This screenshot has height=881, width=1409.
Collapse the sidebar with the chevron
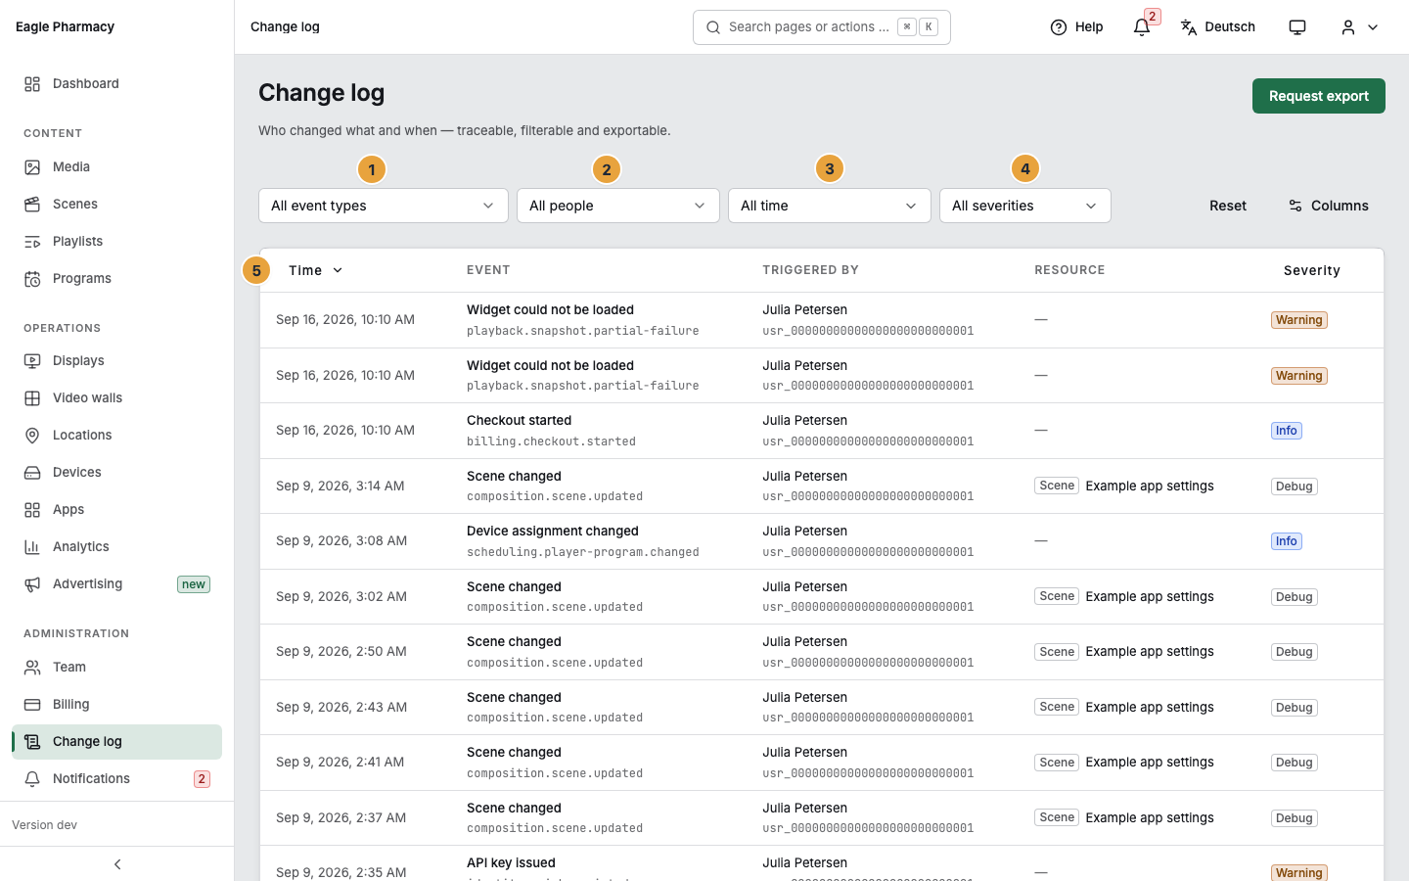117,864
